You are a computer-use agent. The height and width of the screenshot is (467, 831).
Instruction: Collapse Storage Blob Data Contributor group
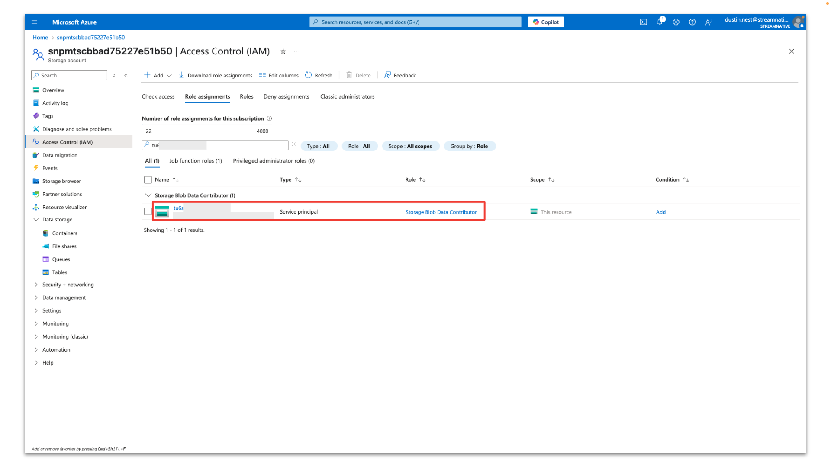pos(148,195)
